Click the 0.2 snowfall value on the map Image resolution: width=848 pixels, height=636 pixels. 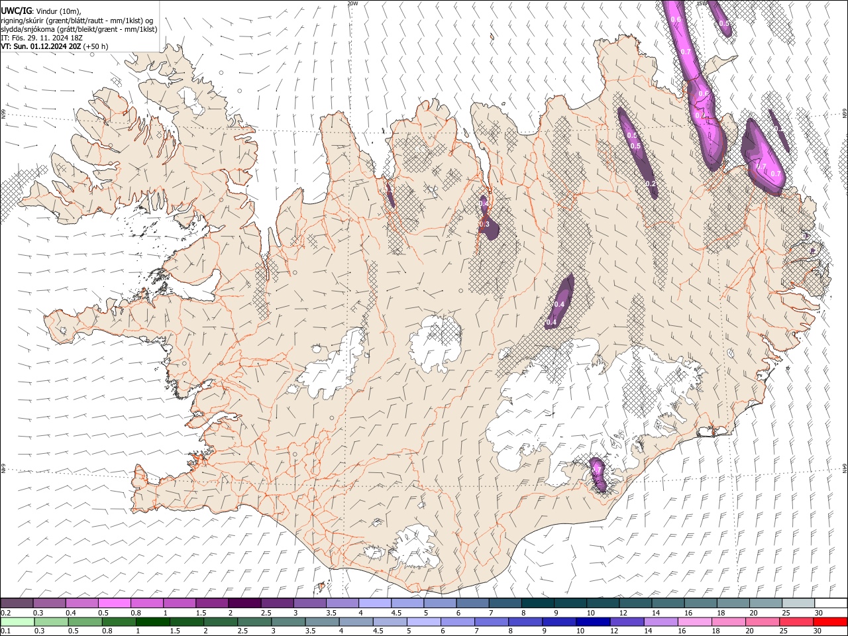tap(651, 184)
